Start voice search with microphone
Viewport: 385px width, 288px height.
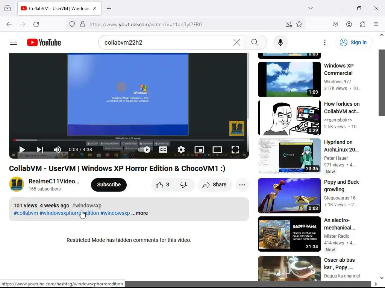(280, 42)
